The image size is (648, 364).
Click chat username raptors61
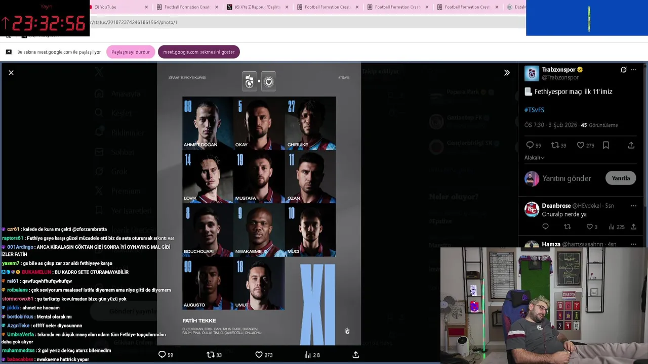point(12,238)
